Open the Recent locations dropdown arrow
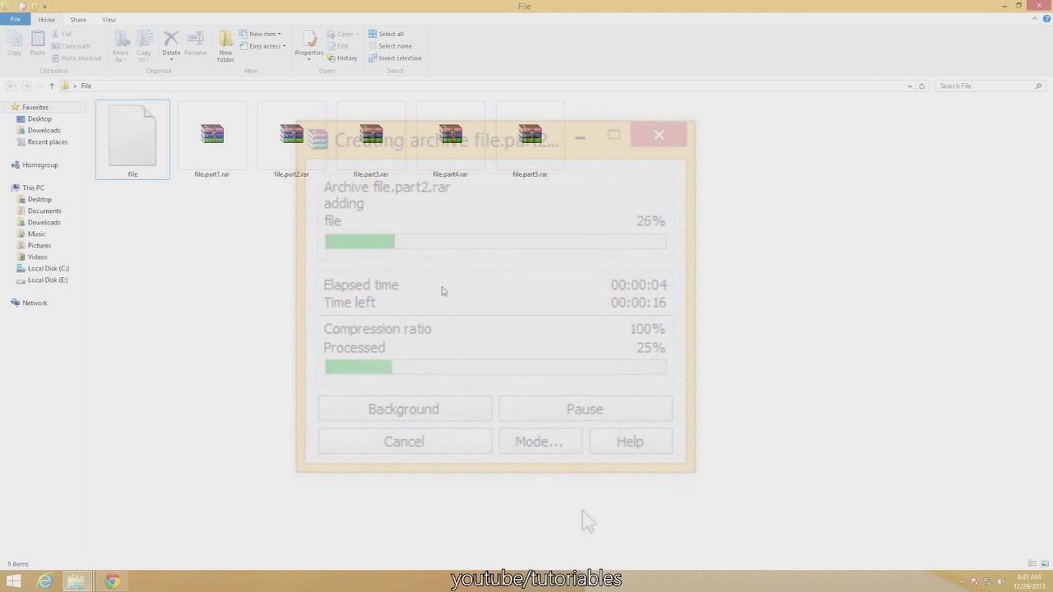This screenshot has width=1053, height=592. (x=38, y=86)
